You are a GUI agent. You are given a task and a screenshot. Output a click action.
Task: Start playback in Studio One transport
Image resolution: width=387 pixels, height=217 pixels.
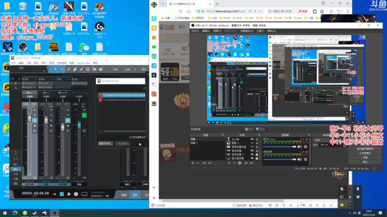pos(69,194)
